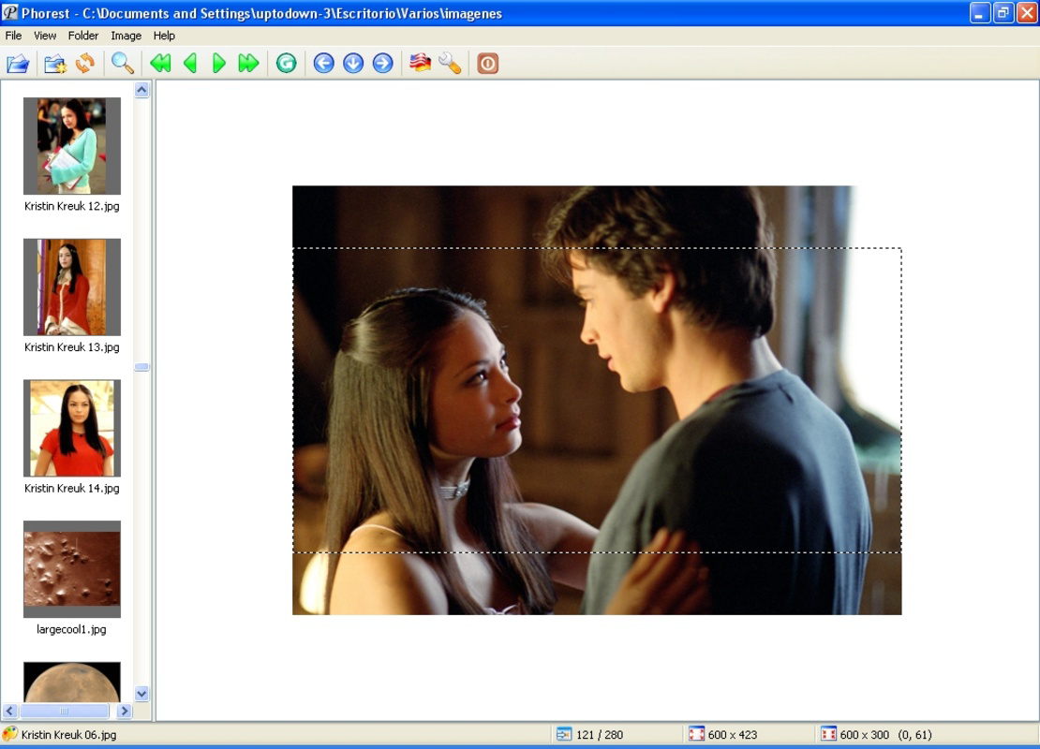The height and width of the screenshot is (749, 1040).
Task: Click the '600 x 300' selection size text
Action: 864,734
